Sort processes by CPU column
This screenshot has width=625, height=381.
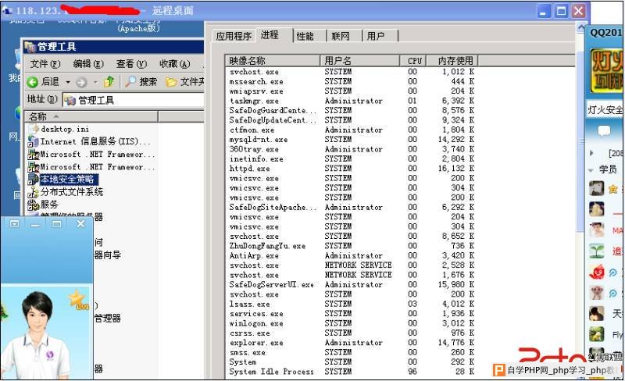[x=413, y=61]
